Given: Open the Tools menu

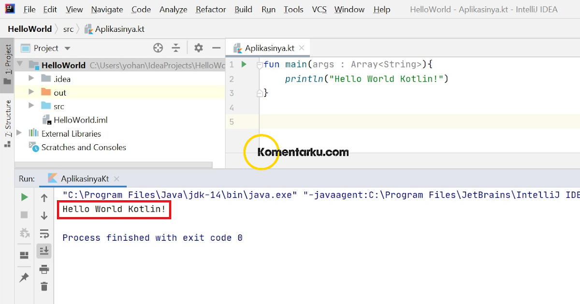Looking at the screenshot, I should [x=293, y=10].
